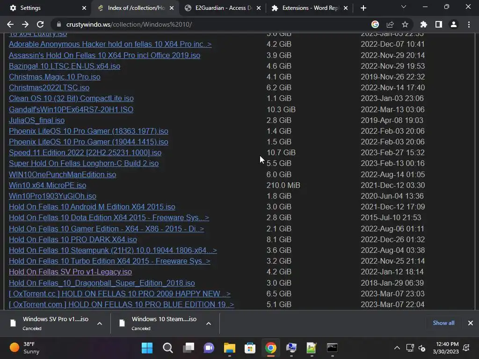479x359 pixels.
Task: Open Windows Start menu
Action: pos(147,348)
